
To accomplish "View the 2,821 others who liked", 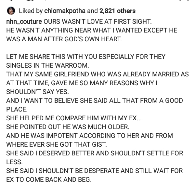I will coord(117,11).
